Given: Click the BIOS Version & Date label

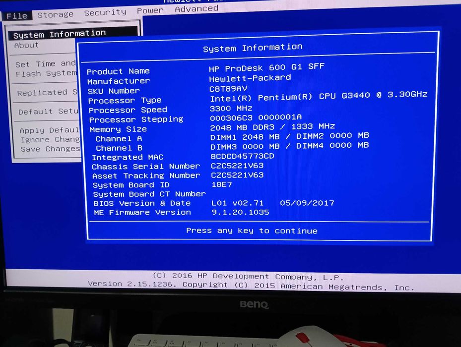Looking at the screenshot, I should [x=142, y=203].
